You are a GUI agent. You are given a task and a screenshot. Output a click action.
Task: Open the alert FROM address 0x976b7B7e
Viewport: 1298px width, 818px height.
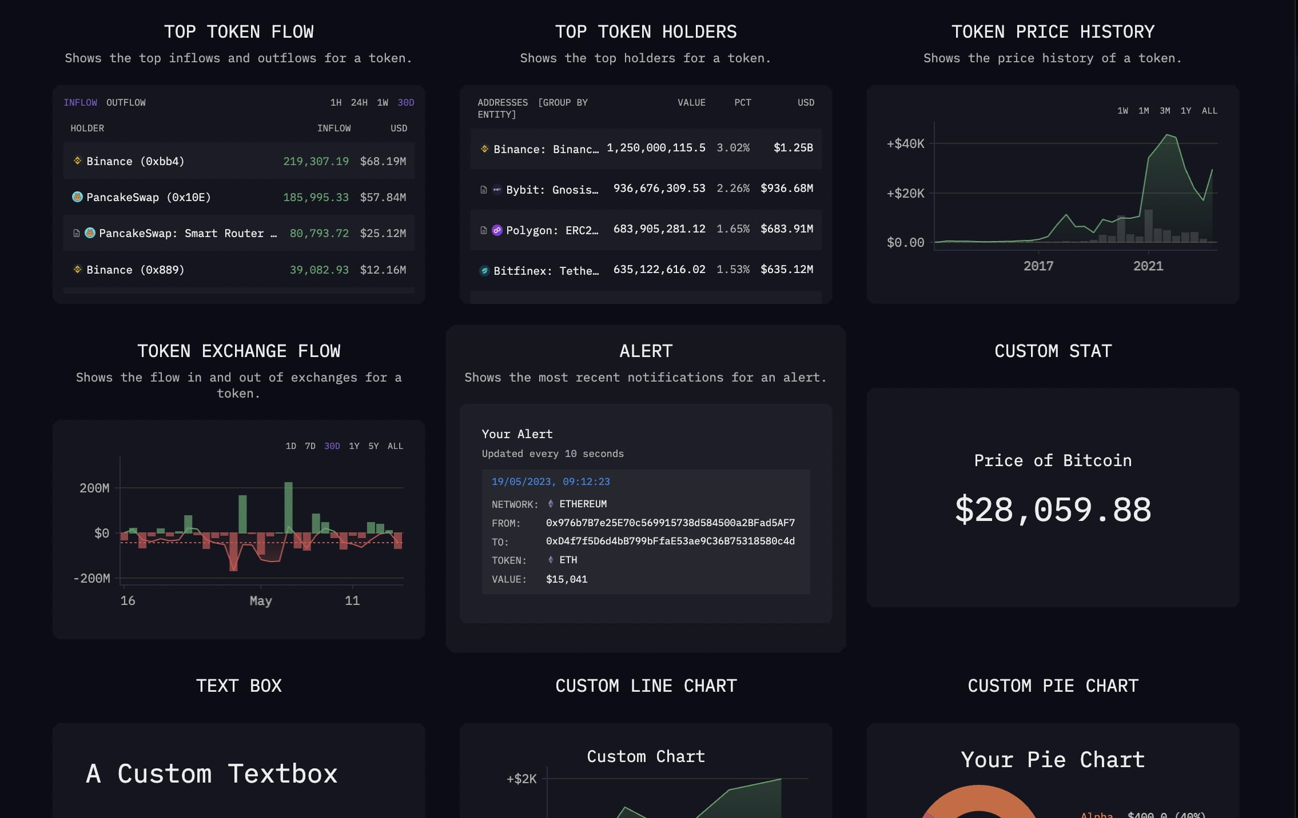pos(670,523)
